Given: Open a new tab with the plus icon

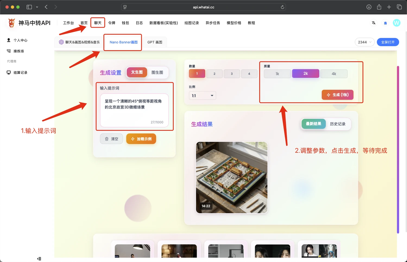Looking at the screenshot, I should (x=389, y=7).
